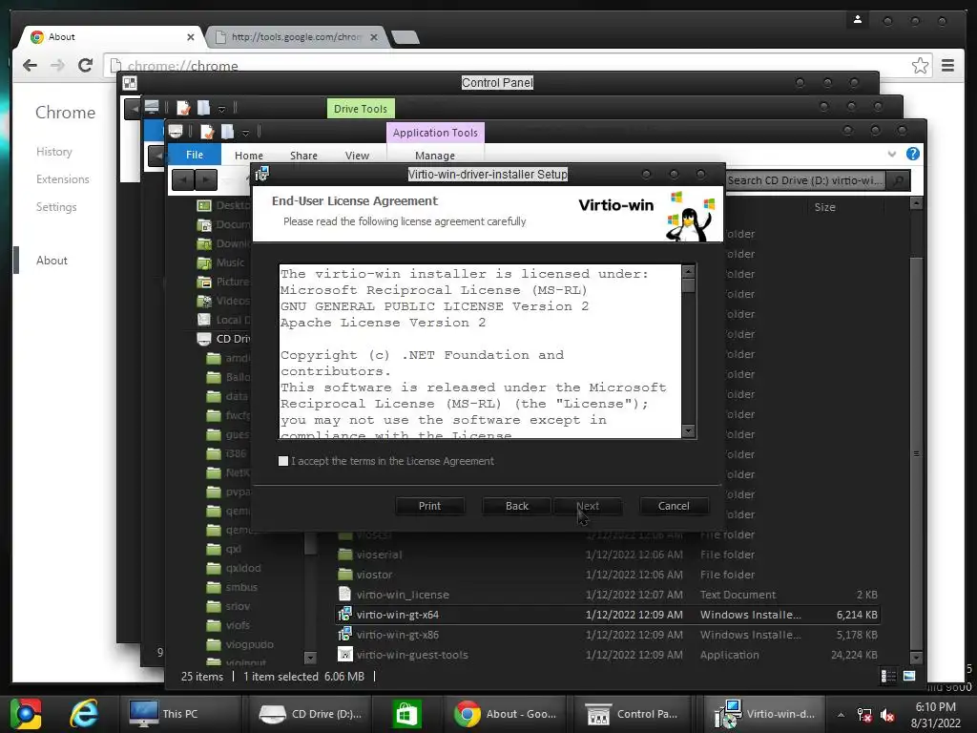This screenshot has width=977, height=733.
Task: Bookmark page with the star icon
Action: (x=921, y=66)
